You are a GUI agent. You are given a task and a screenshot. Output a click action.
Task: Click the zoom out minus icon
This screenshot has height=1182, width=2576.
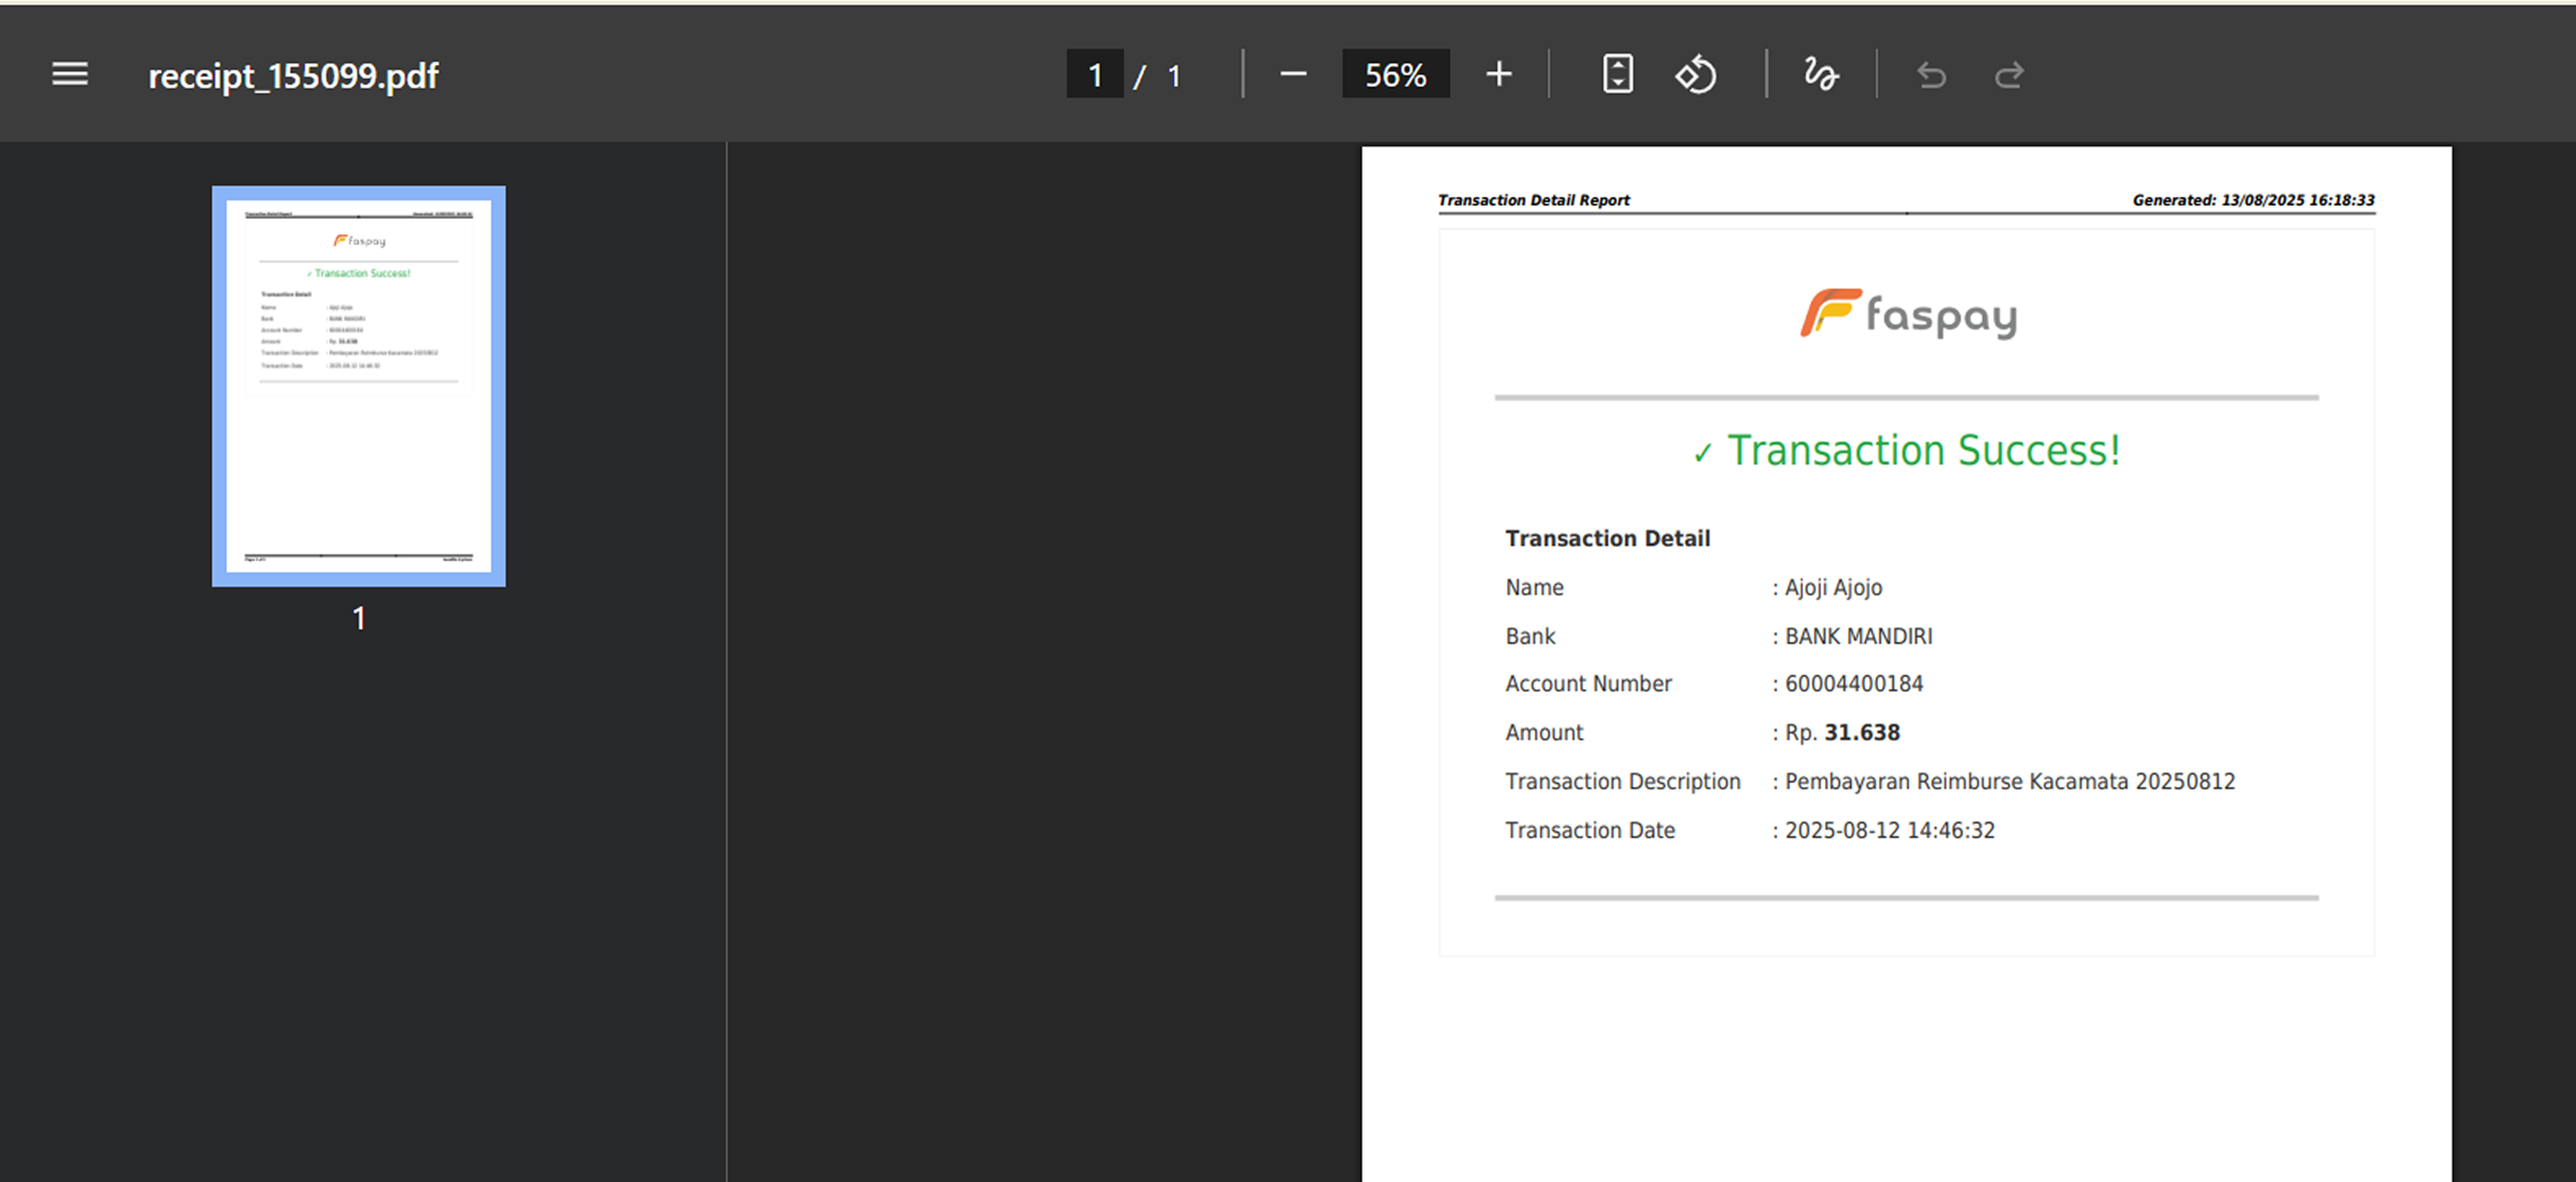coord(1292,75)
